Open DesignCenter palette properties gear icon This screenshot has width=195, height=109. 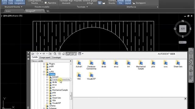click(x=28, y=59)
